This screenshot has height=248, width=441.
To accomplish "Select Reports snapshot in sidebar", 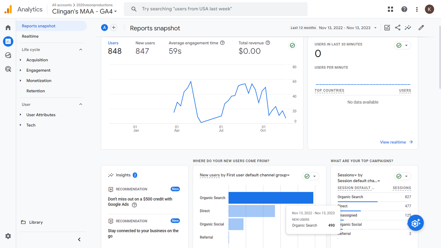I will click(51, 26).
